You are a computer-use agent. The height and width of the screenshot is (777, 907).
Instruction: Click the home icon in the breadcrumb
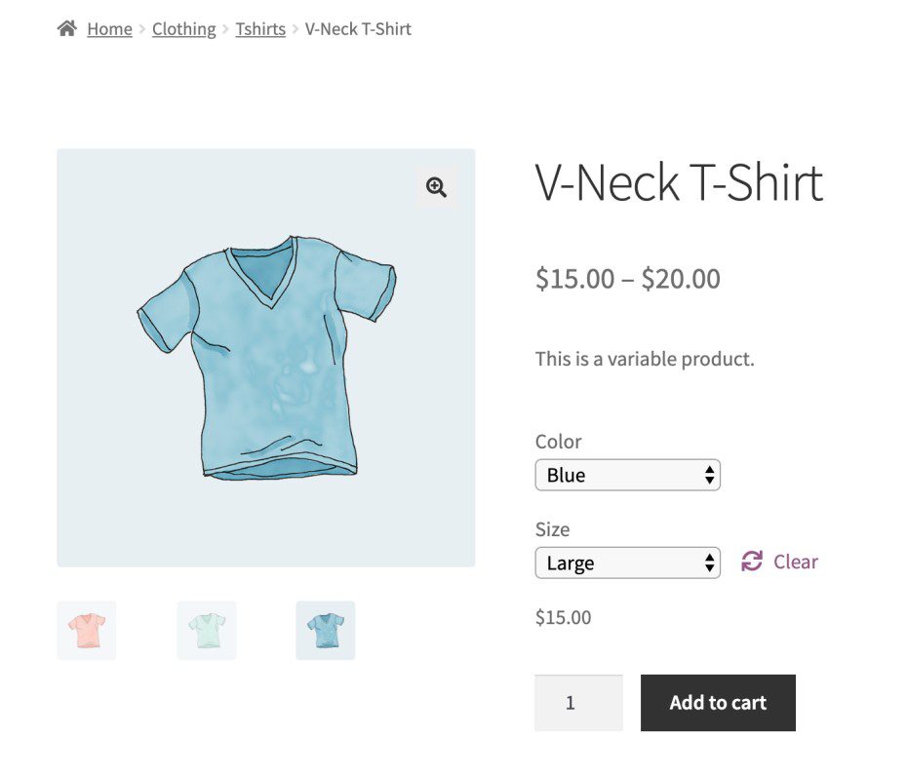coord(66,28)
